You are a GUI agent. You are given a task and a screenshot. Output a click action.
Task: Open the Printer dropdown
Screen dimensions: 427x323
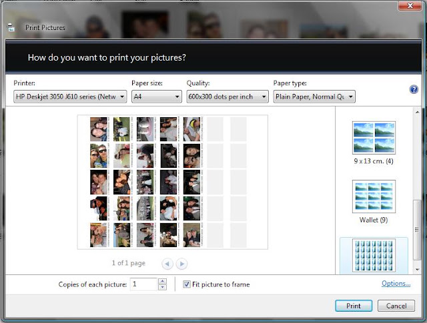70,97
